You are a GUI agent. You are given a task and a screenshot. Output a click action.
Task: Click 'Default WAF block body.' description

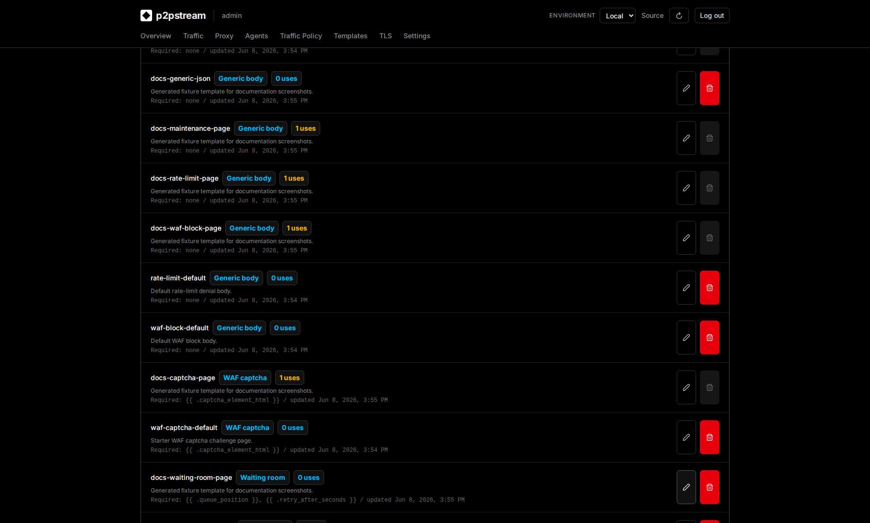point(184,341)
